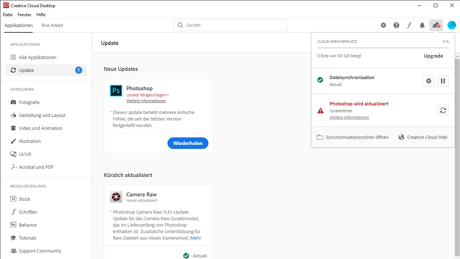Click the Wiederholen button for Photoshop
The height and width of the screenshot is (259, 460).
coord(188,143)
